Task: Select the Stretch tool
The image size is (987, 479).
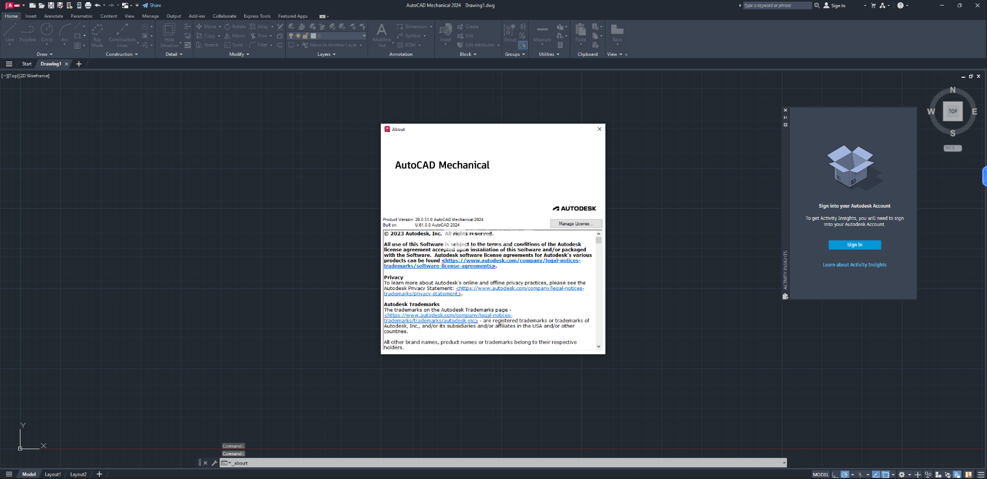Action: pyautogui.click(x=207, y=45)
